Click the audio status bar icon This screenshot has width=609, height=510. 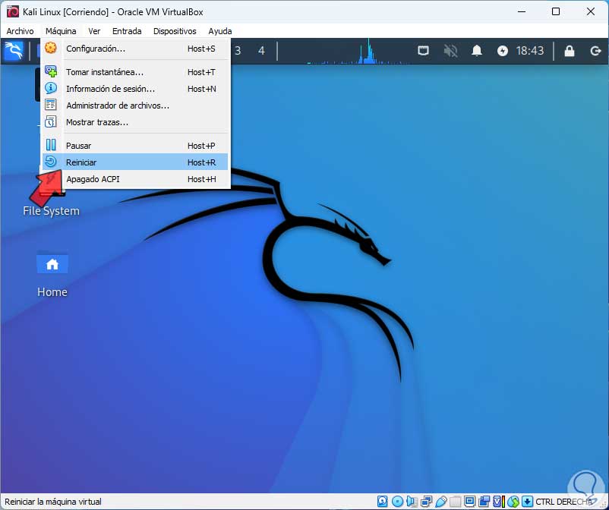(x=412, y=502)
